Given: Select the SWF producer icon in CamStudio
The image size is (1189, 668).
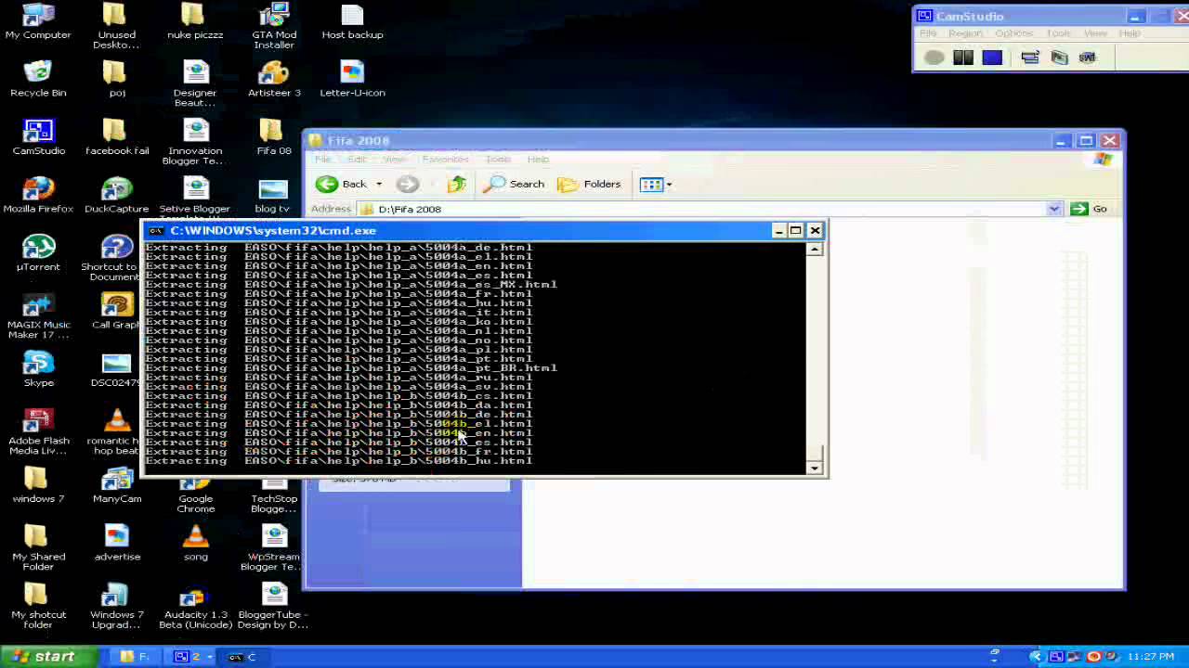Looking at the screenshot, I should (x=1088, y=58).
